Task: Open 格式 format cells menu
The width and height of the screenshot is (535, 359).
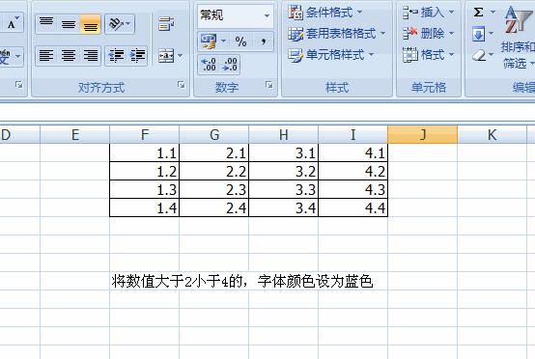Action: click(428, 55)
